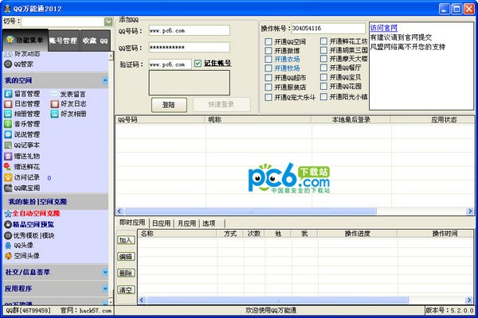The width and height of the screenshot is (478, 318).
Task: Click the 登陆 login button
Action: click(x=169, y=105)
